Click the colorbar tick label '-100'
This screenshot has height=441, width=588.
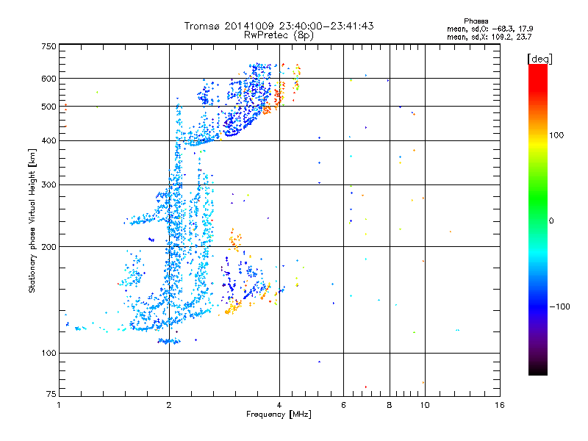(559, 306)
